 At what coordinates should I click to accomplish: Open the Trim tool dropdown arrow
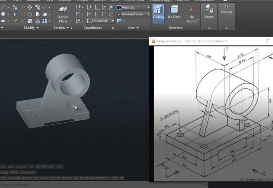50,7
